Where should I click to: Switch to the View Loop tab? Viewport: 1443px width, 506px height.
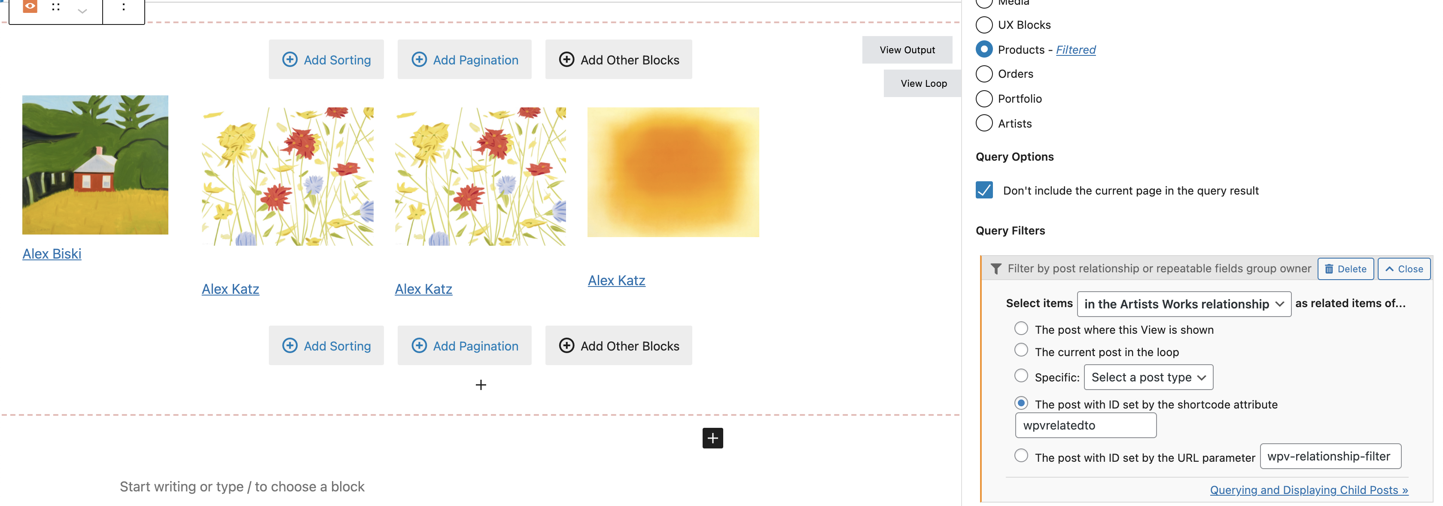923,83
